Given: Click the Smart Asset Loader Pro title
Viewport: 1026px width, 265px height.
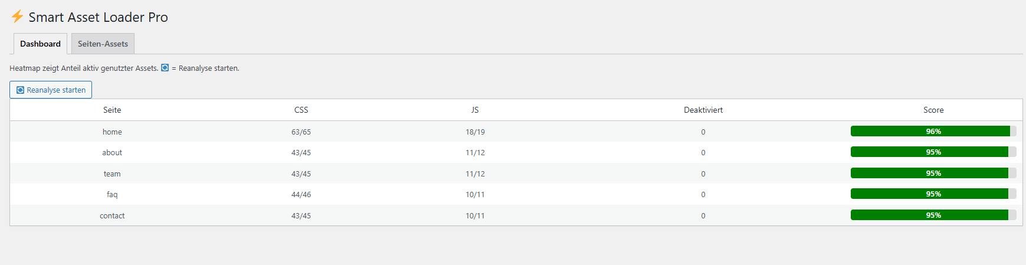Looking at the screenshot, I should pyautogui.click(x=98, y=17).
